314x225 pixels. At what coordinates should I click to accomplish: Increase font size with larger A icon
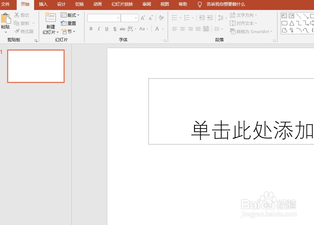coord(143,18)
